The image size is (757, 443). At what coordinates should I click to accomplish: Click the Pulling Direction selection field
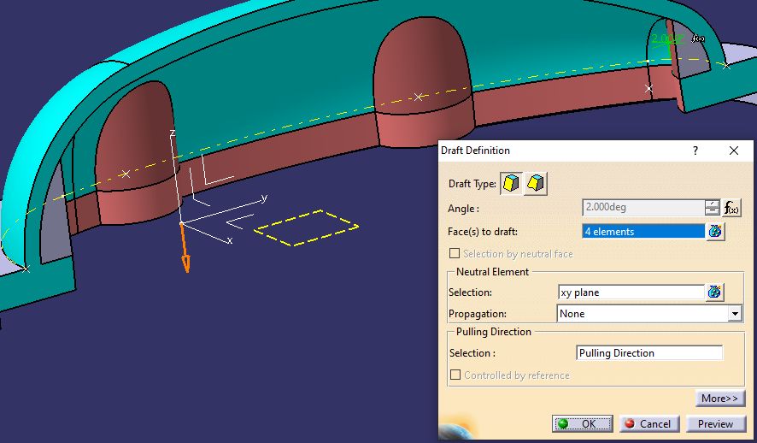649,353
